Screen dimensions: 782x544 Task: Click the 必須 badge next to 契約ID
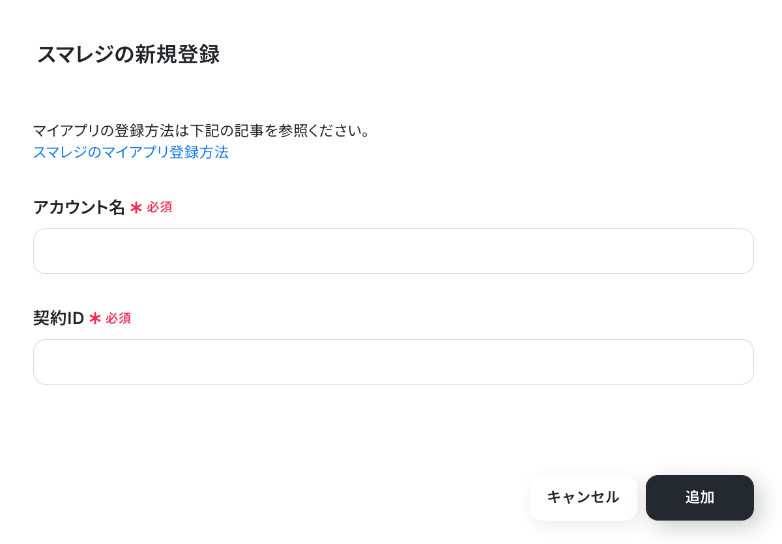point(119,318)
